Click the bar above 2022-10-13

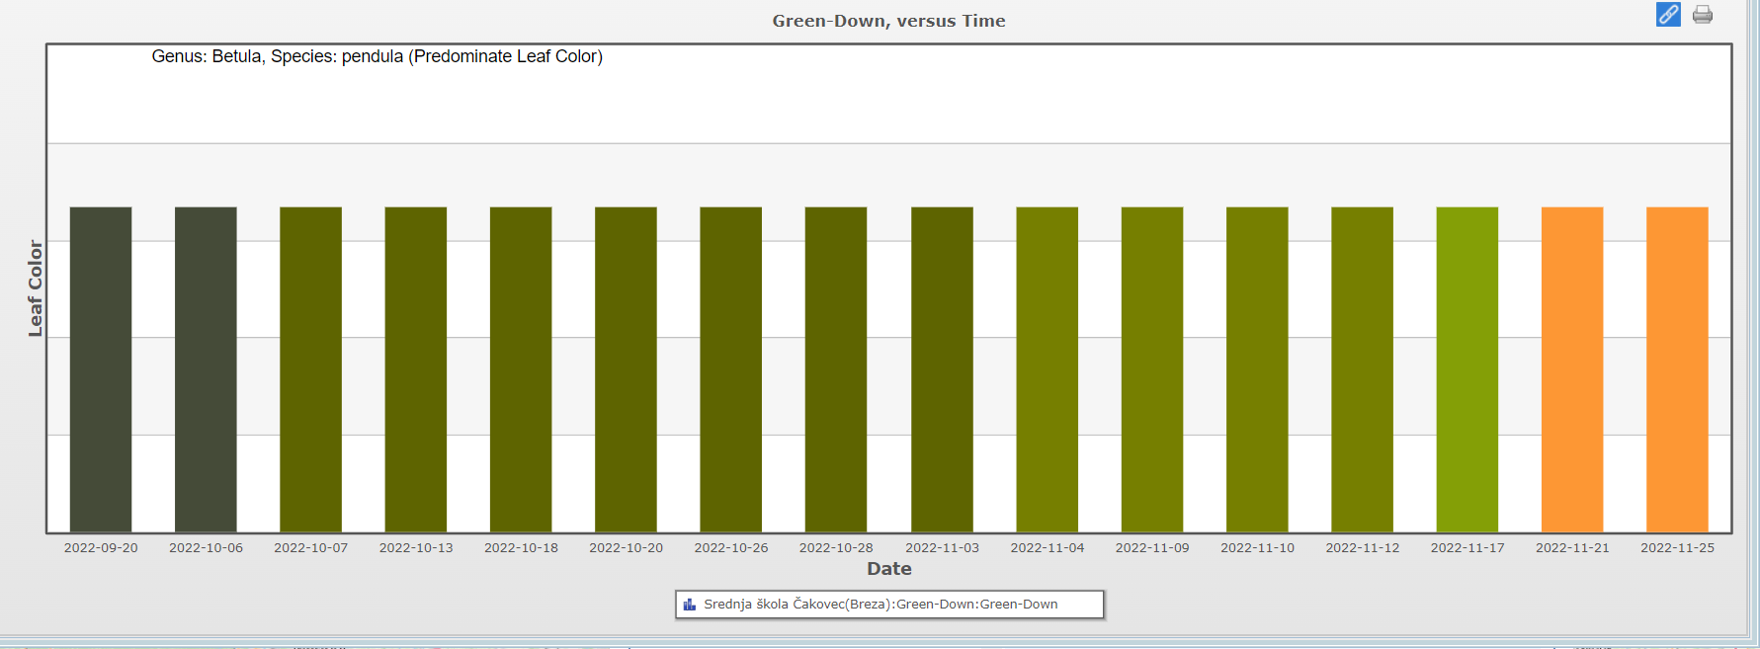click(416, 369)
